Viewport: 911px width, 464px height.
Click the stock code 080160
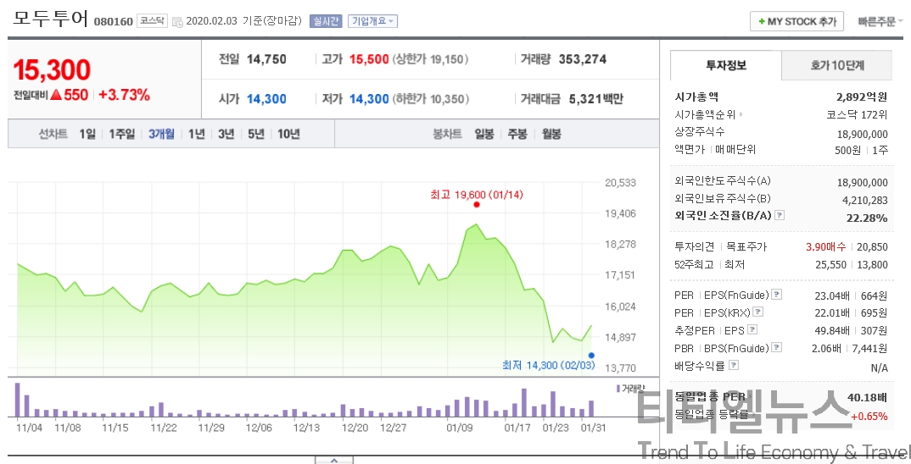pos(114,22)
